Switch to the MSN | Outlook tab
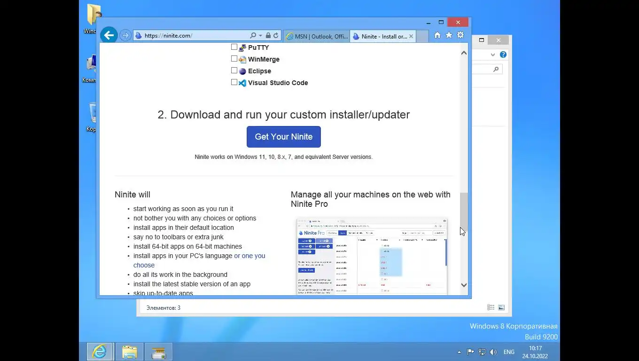Viewport: 639px width, 361px height. (x=317, y=36)
